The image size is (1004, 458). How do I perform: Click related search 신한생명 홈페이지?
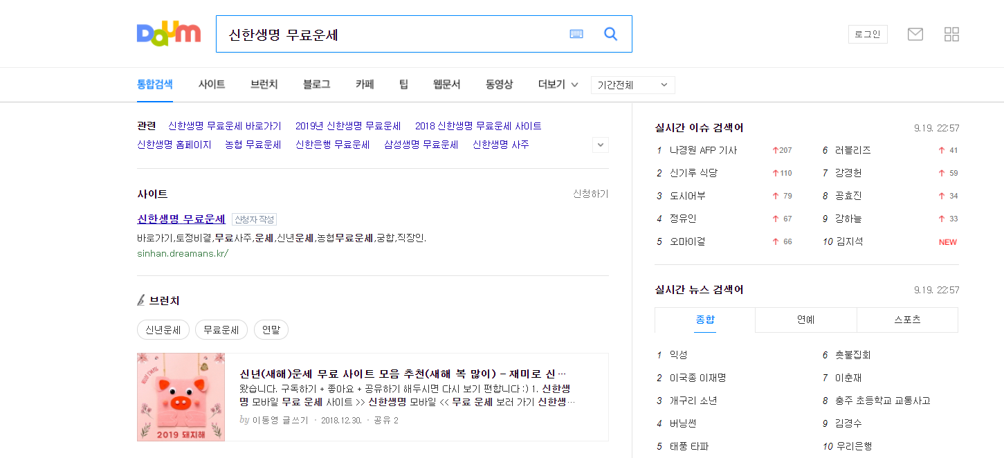point(174,145)
